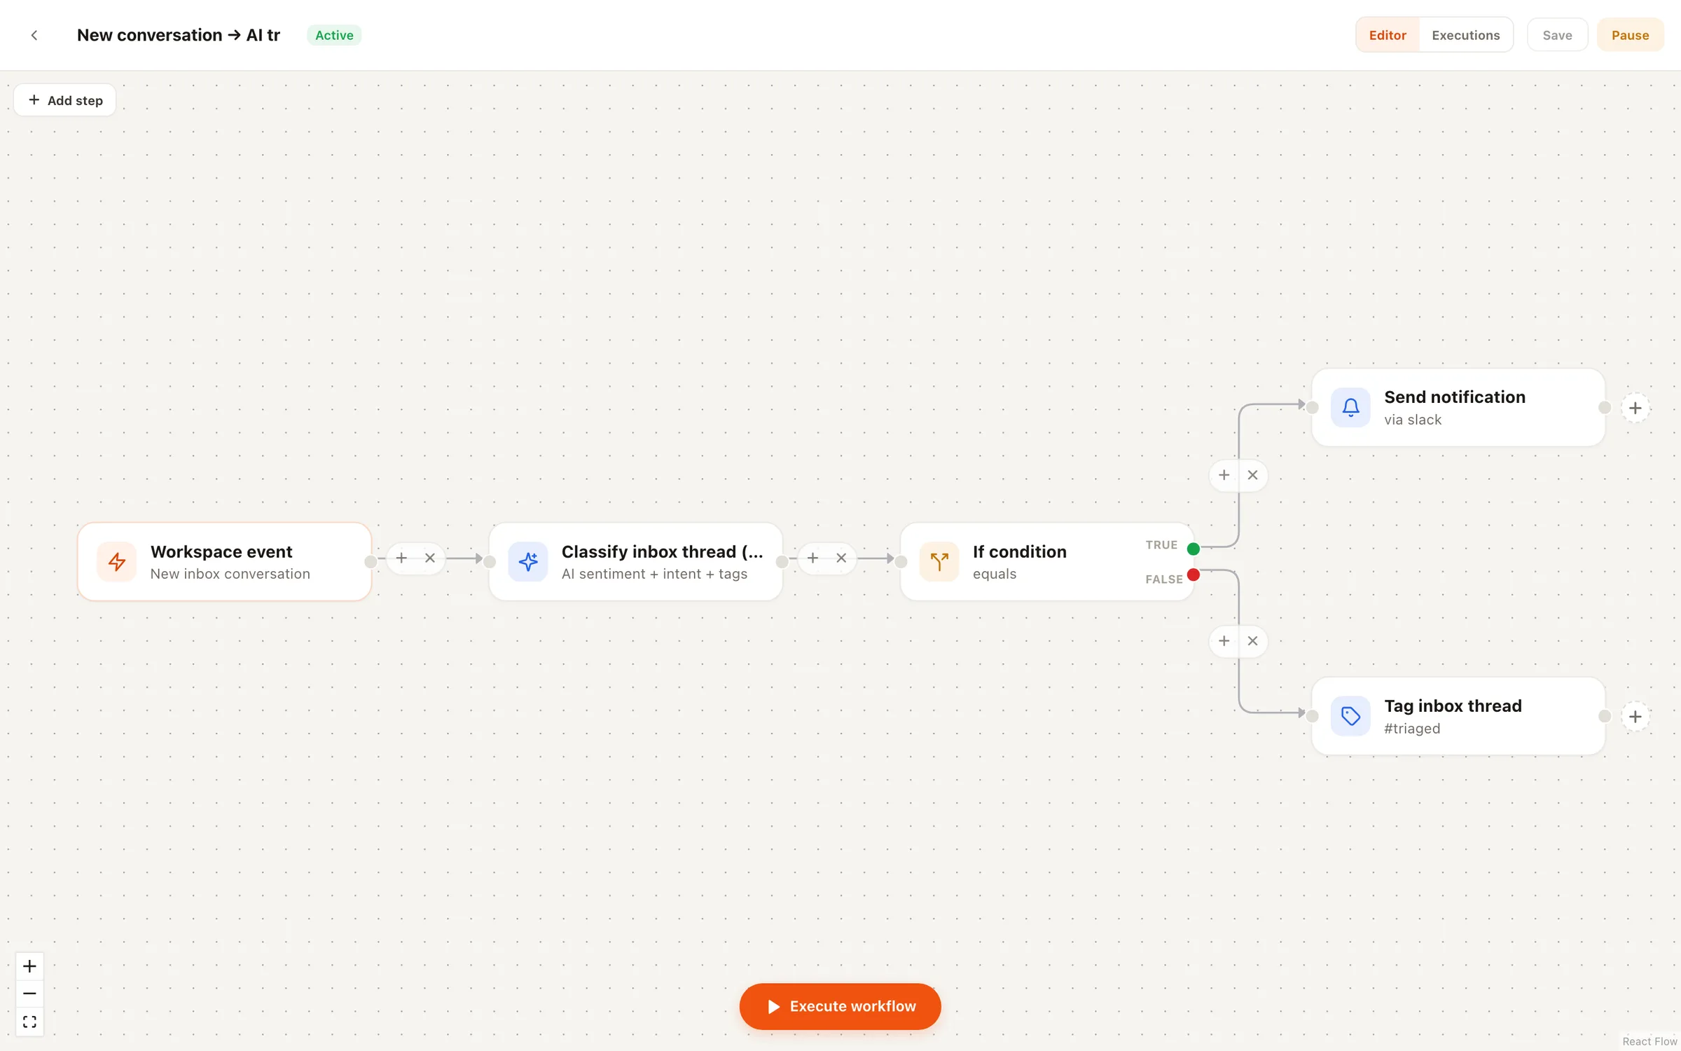The width and height of the screenshot is (1681, 1051).
Task: Delete the edge after Classify inbox thread
Action: 841,558
